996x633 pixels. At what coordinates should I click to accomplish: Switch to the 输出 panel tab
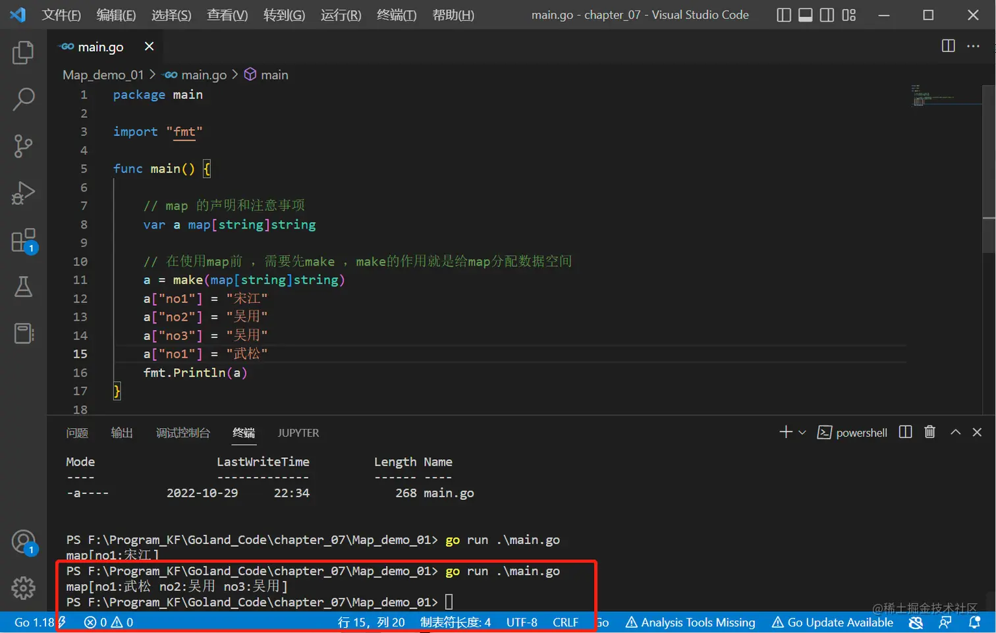tap(122, 433)
